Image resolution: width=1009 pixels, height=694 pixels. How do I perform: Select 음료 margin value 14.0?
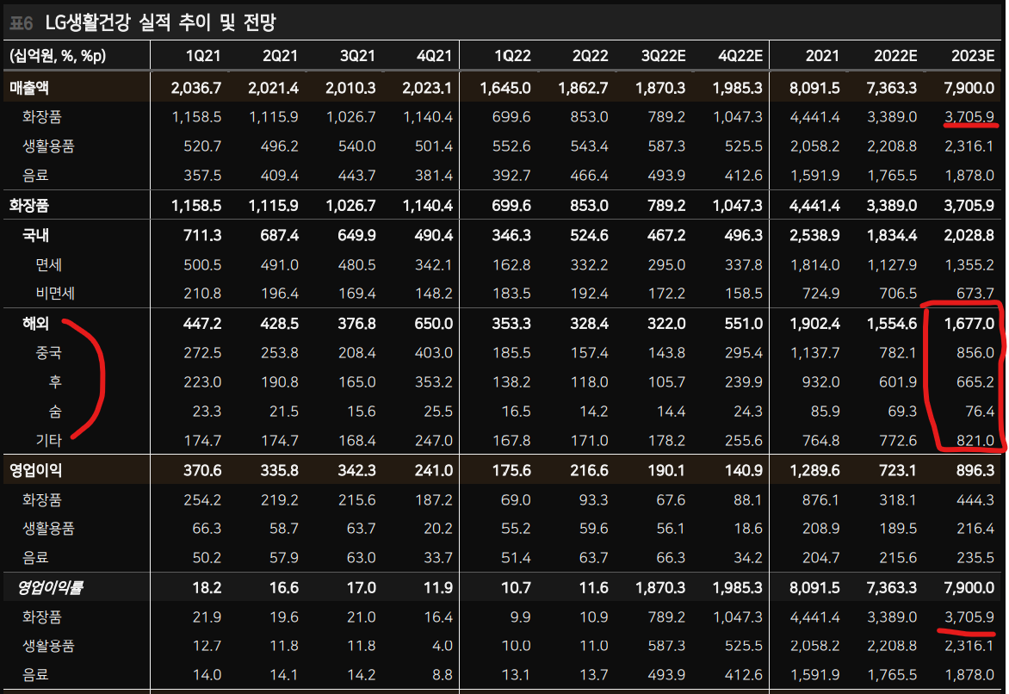pos(207,675)
